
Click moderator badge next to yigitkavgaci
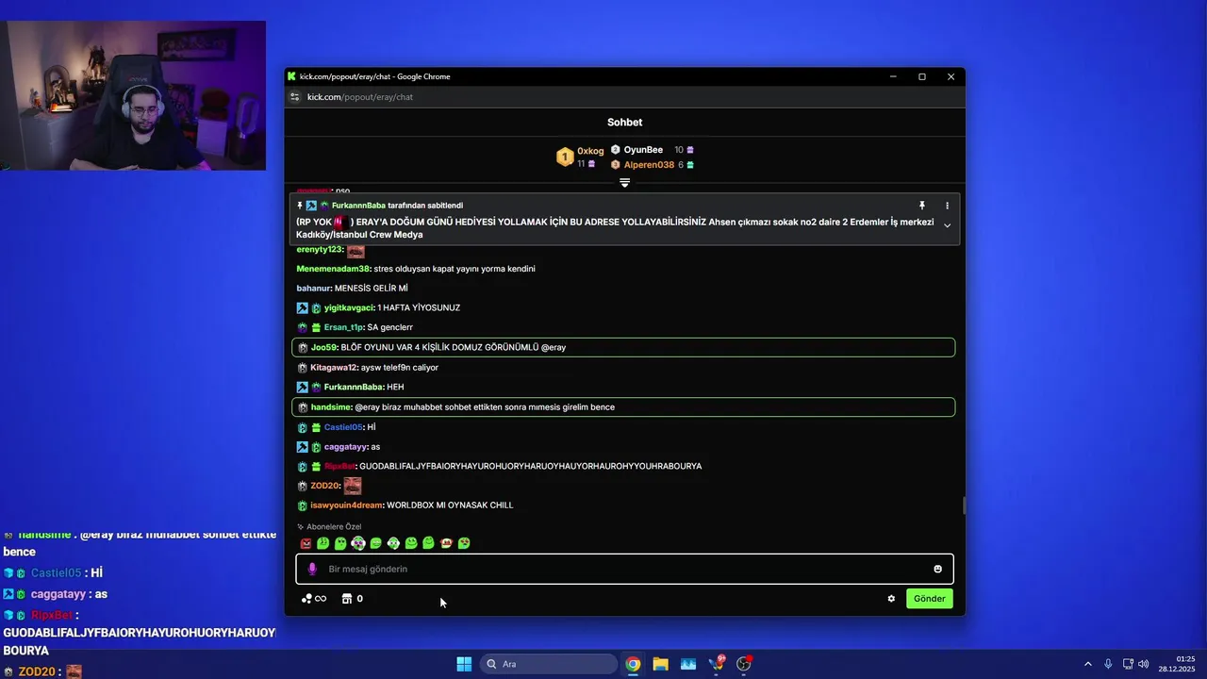(x=302, y=308)
